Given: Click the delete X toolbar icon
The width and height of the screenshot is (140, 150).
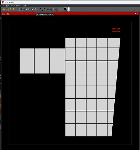Looking at the screenshot, I should pyautogui.click(x=56, y=10).
